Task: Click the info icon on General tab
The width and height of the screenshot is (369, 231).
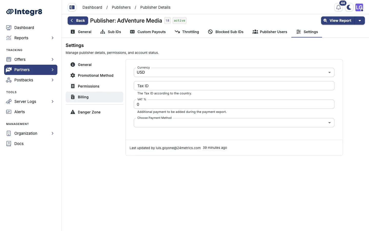Action: click(73, 32)
